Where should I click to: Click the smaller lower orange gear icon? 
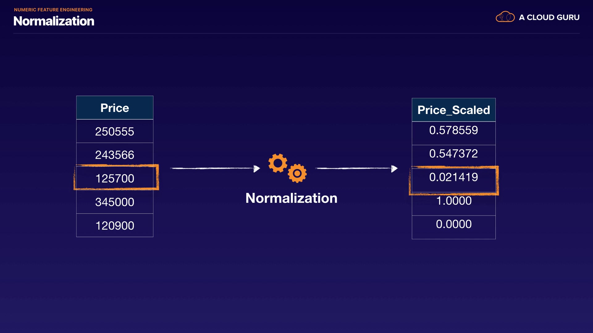(x=297, y=174)
